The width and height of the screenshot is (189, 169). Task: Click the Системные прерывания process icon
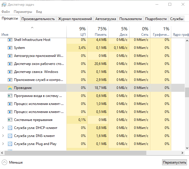pos(10,120)
